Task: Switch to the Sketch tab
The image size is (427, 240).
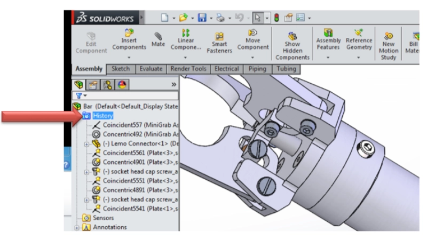Action: click(120, 69)
